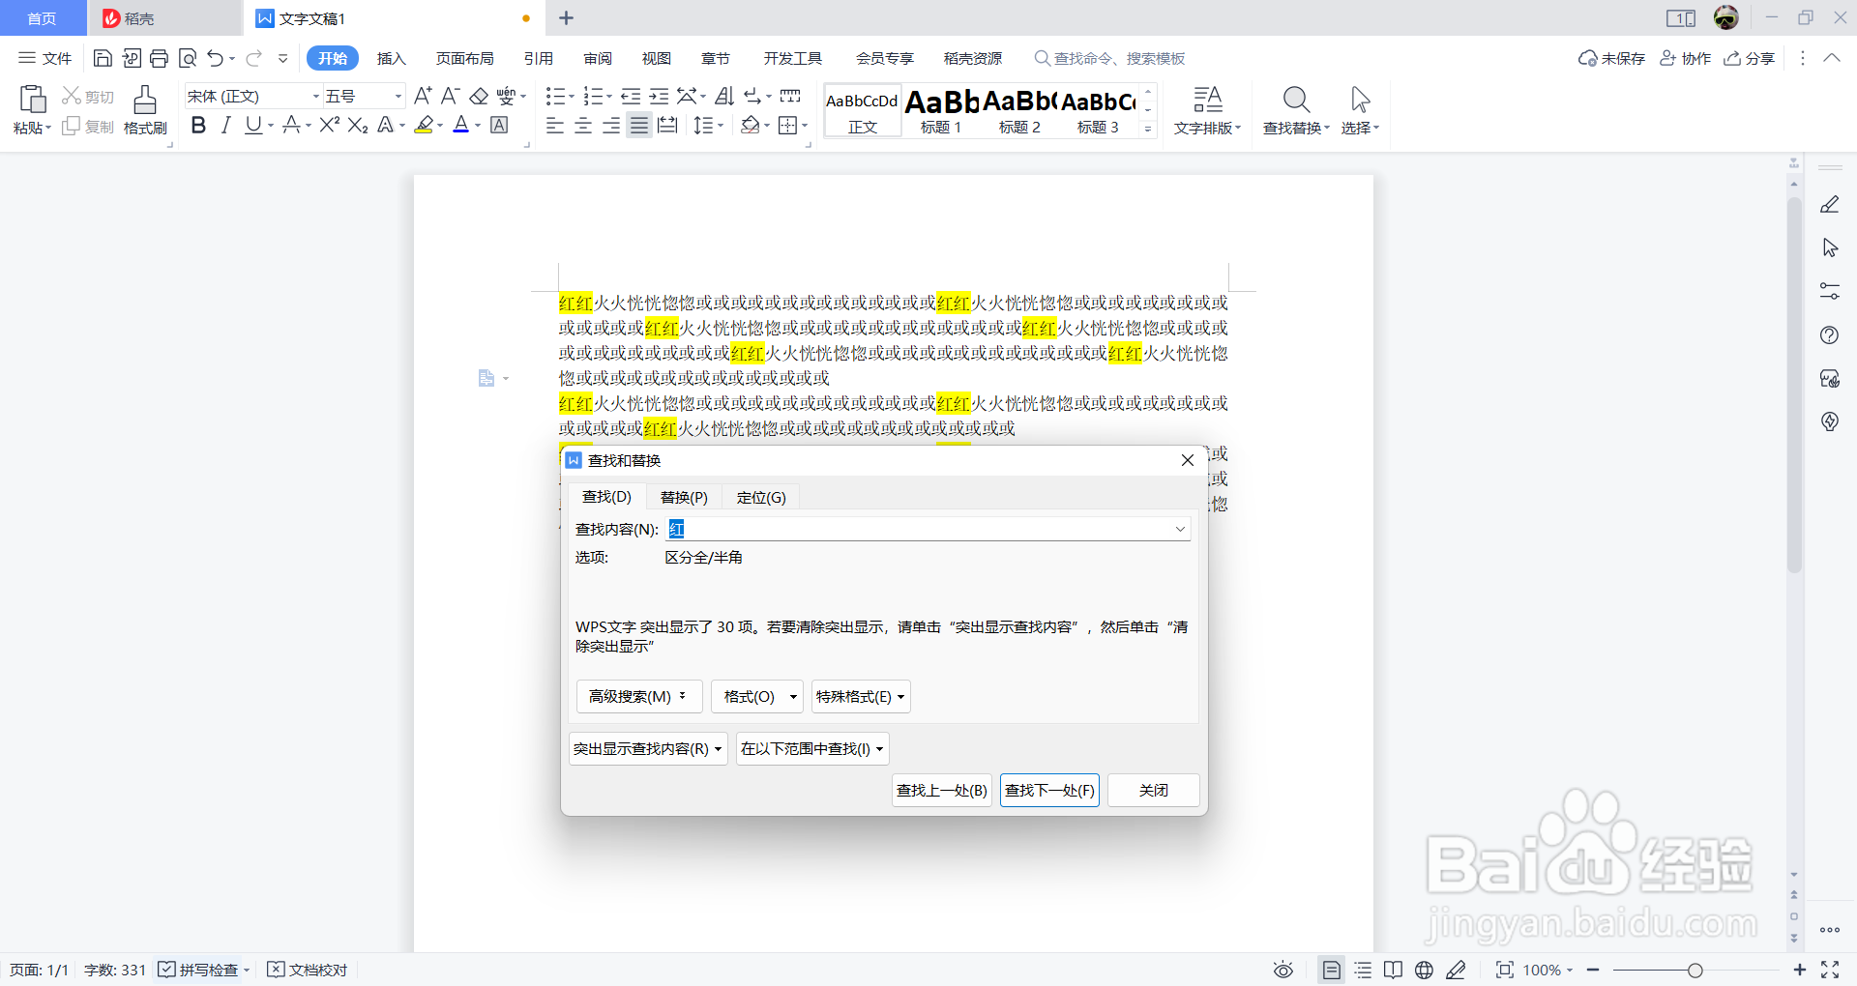The height and width of the screenshot is (986, 1857).
Task: Click the Collaborate button
Action: click(1685, 58)
